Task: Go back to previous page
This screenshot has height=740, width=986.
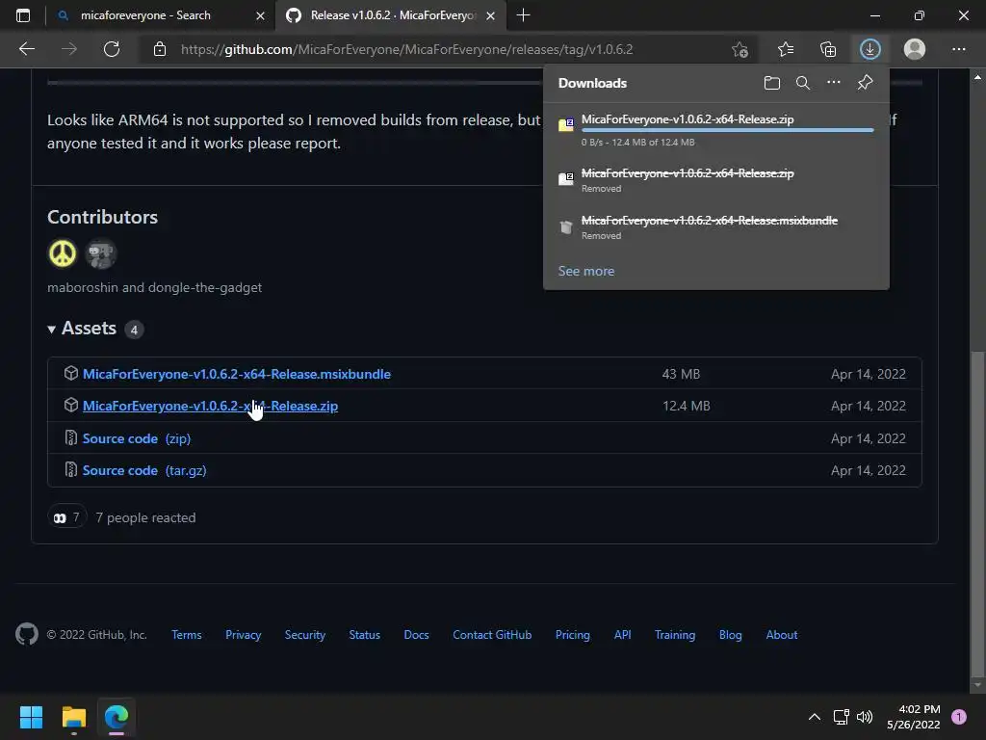Action: coord(27,49)
